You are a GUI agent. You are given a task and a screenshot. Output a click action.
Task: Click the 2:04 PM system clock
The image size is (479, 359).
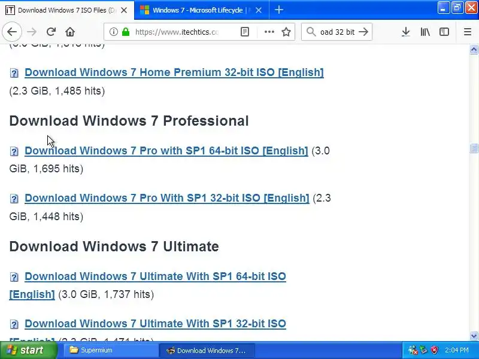click(457, 350)
